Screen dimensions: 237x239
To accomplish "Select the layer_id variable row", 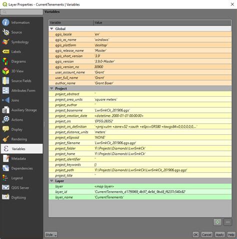I will point(140,192).
